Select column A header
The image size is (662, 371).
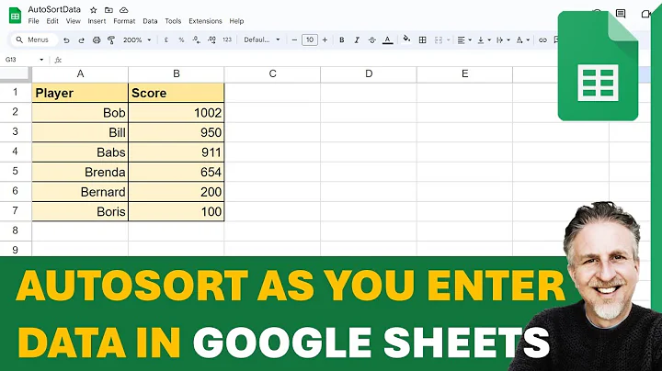click(80, 74)
